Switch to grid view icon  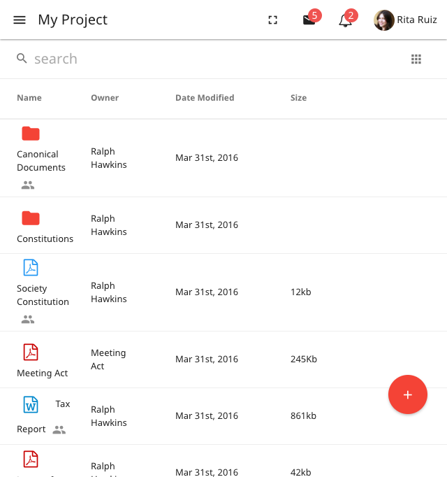click(x=416, y=59)
